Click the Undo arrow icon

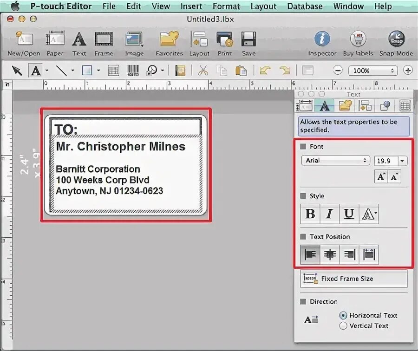click(265, 71)
